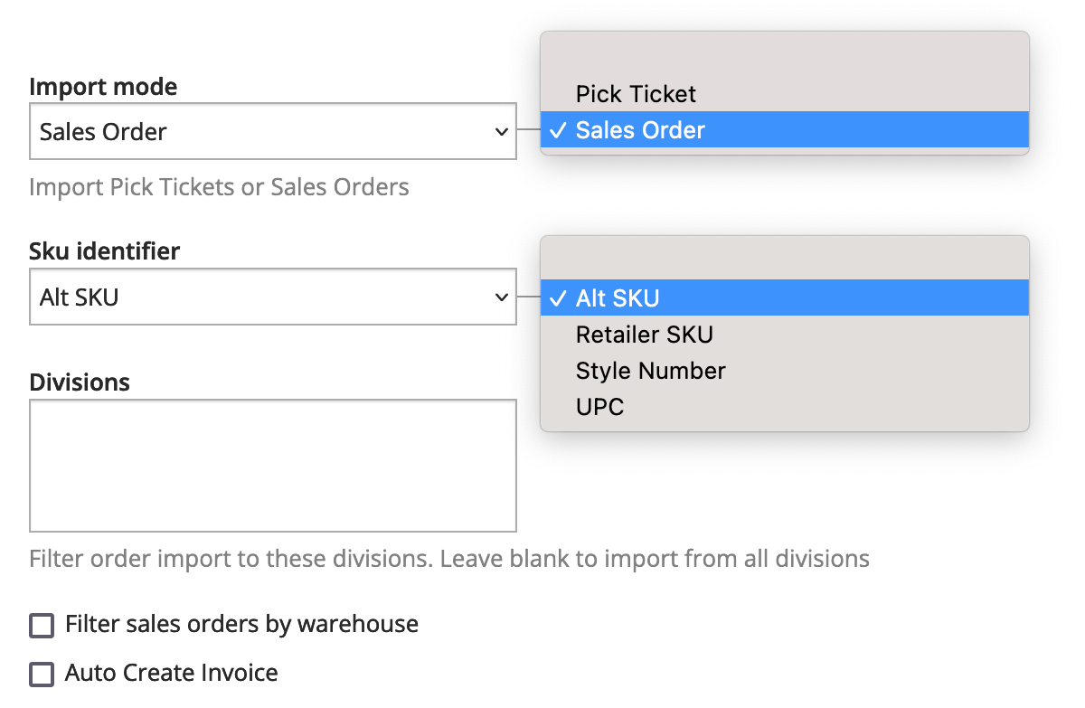Click the Import mode field label
Screen dimensions: 1085x708
[x=103, y=87]
